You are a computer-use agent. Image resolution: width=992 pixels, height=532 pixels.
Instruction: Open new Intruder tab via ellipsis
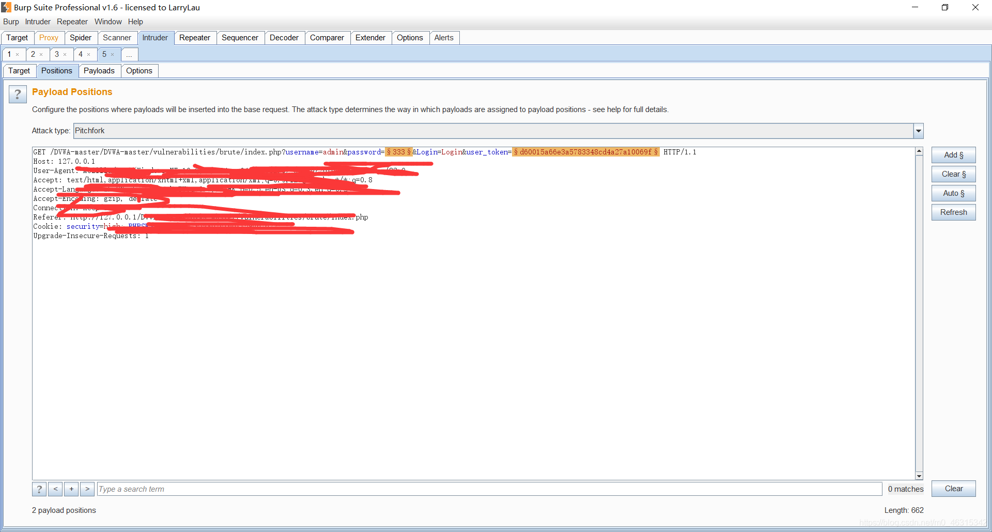pyautogui.click(x=129, y=54)
